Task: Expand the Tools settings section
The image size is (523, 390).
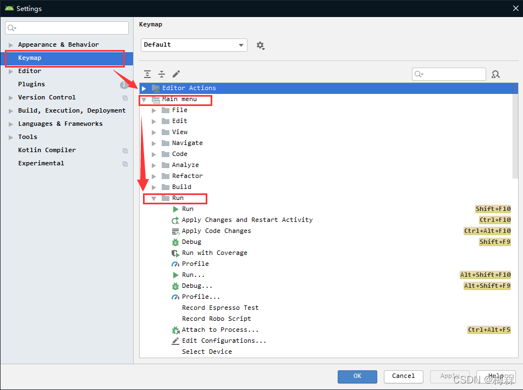Action: [x=11, y=137]
